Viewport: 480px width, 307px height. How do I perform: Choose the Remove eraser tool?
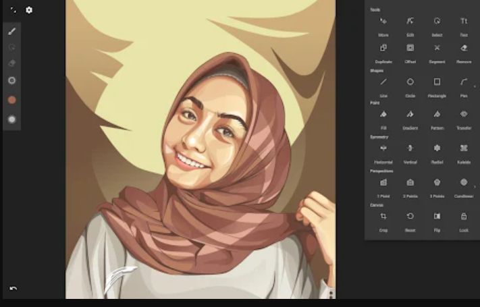[464, 48]
